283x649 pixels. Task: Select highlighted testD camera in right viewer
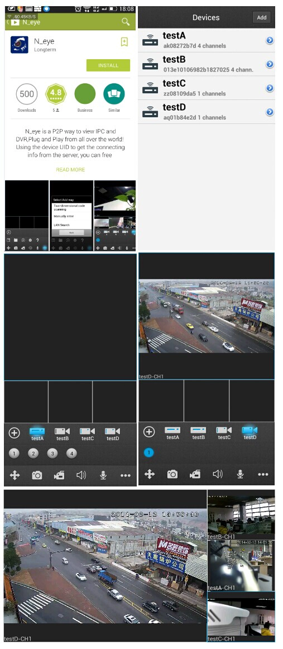250,433
